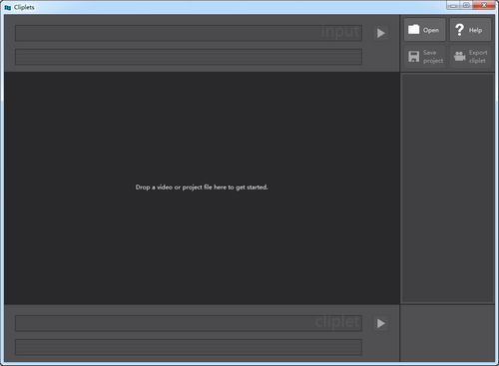Minimize the Cliplets window
This screenshot has width=499, height=366.
(x=453, y=5)
